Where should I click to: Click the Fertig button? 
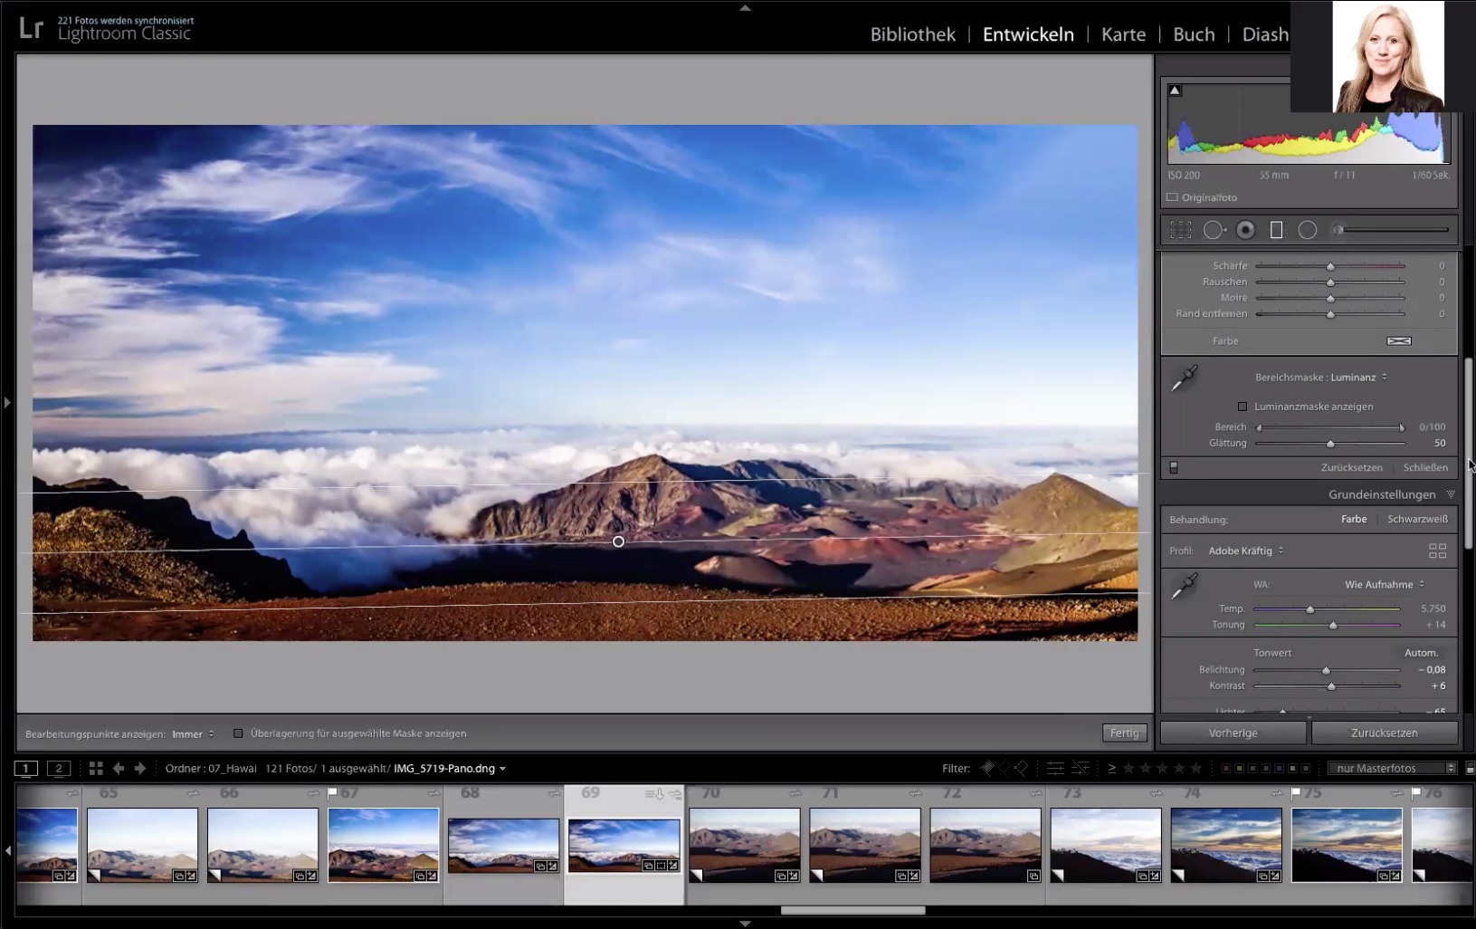[x=1125, y=733]
